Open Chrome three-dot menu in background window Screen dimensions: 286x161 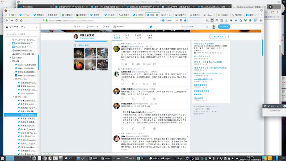278,12
